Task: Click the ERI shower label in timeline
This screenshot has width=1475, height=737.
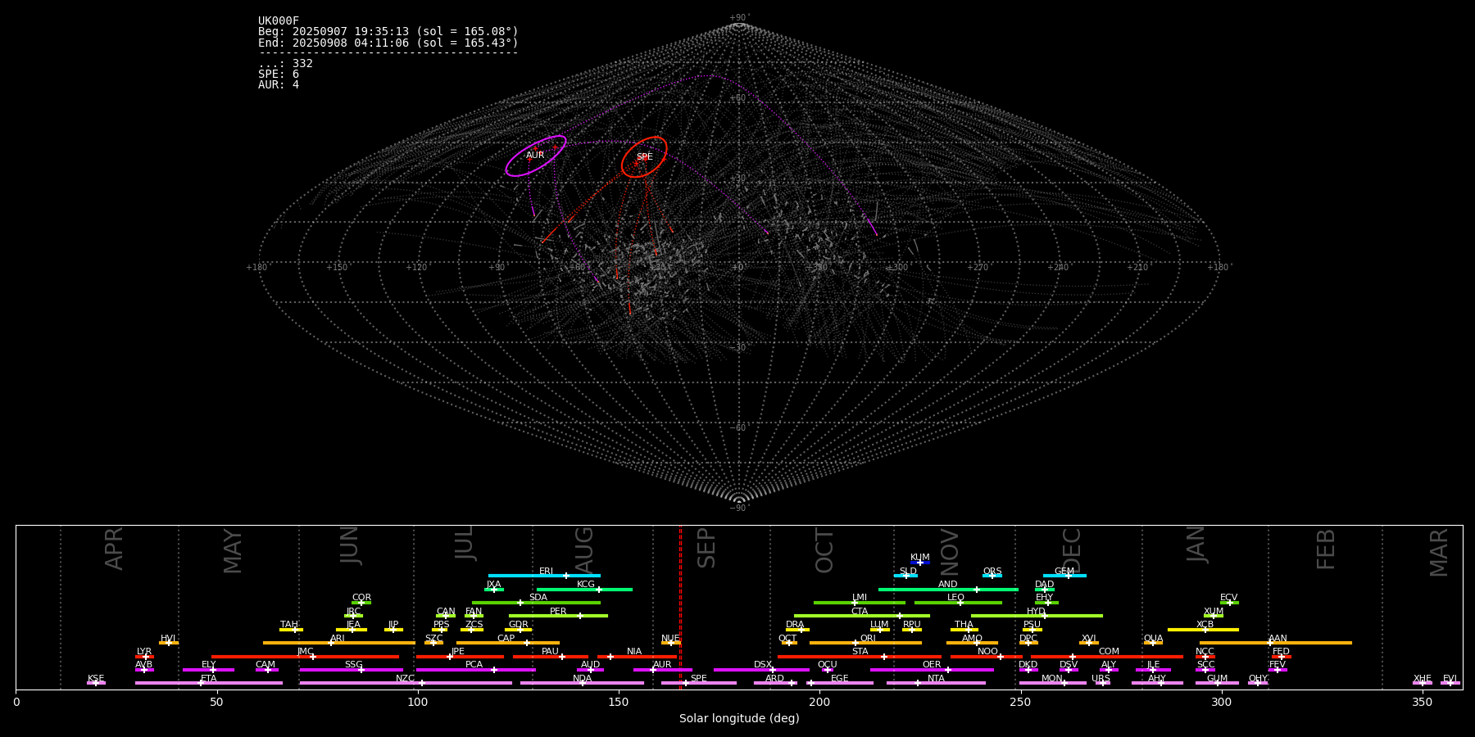Action: [547, 572]
